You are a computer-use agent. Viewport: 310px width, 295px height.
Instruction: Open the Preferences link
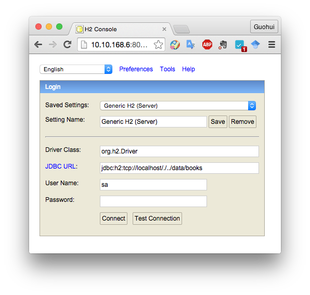pos(136,69)
